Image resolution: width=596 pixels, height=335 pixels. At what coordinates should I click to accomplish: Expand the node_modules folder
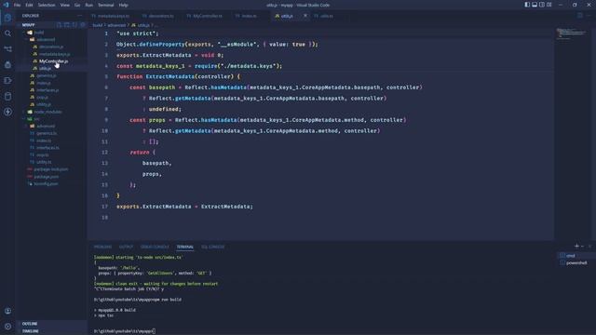click(47, 112)
